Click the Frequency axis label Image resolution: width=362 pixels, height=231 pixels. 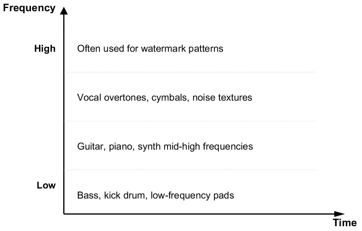point(29,8)
